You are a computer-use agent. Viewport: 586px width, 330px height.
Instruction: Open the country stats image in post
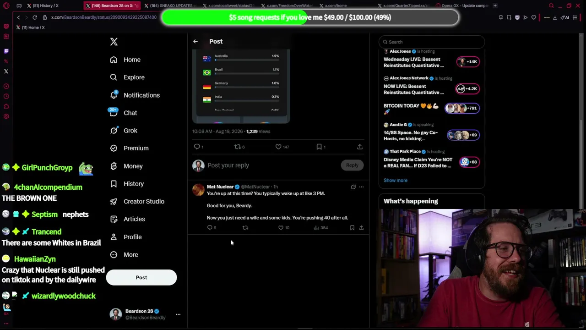pos(241,86)
